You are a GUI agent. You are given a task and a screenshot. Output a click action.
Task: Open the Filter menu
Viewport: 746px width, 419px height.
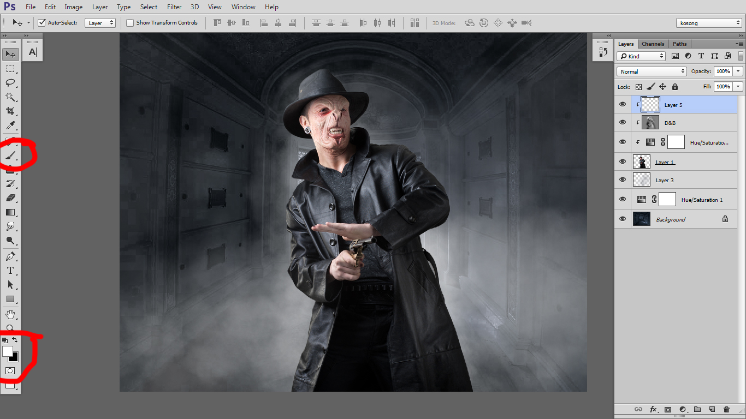coord(174,7)
